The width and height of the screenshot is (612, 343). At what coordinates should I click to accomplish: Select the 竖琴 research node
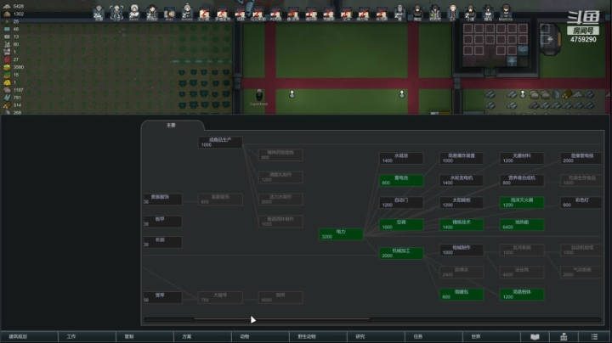tap(162, 297)
